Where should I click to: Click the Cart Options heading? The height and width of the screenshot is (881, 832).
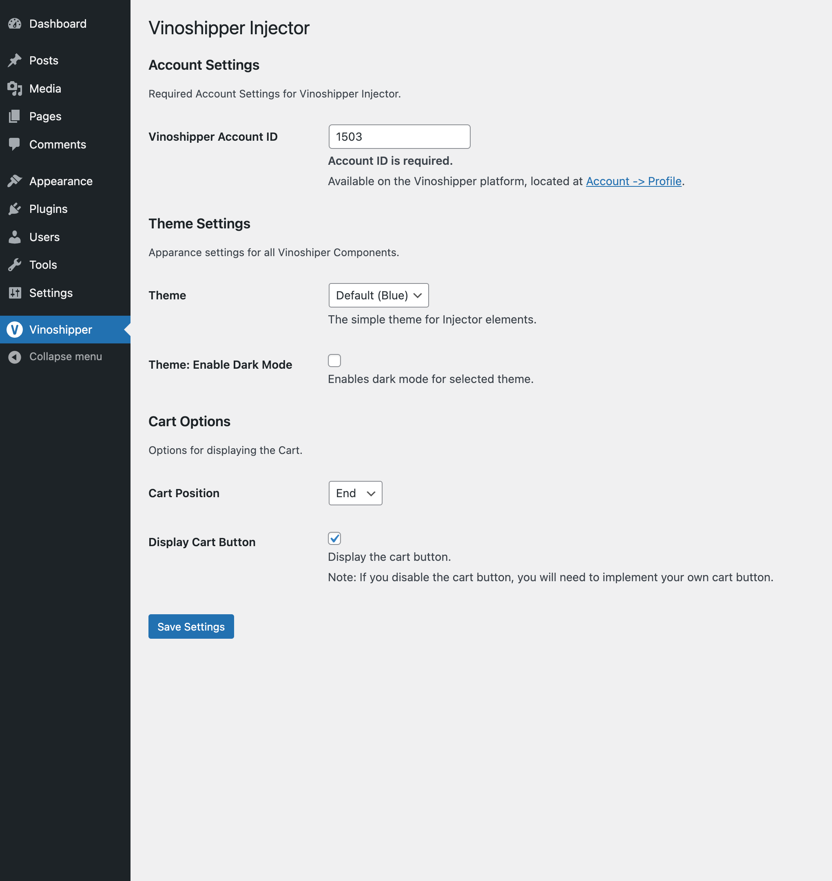pos(189,421)
